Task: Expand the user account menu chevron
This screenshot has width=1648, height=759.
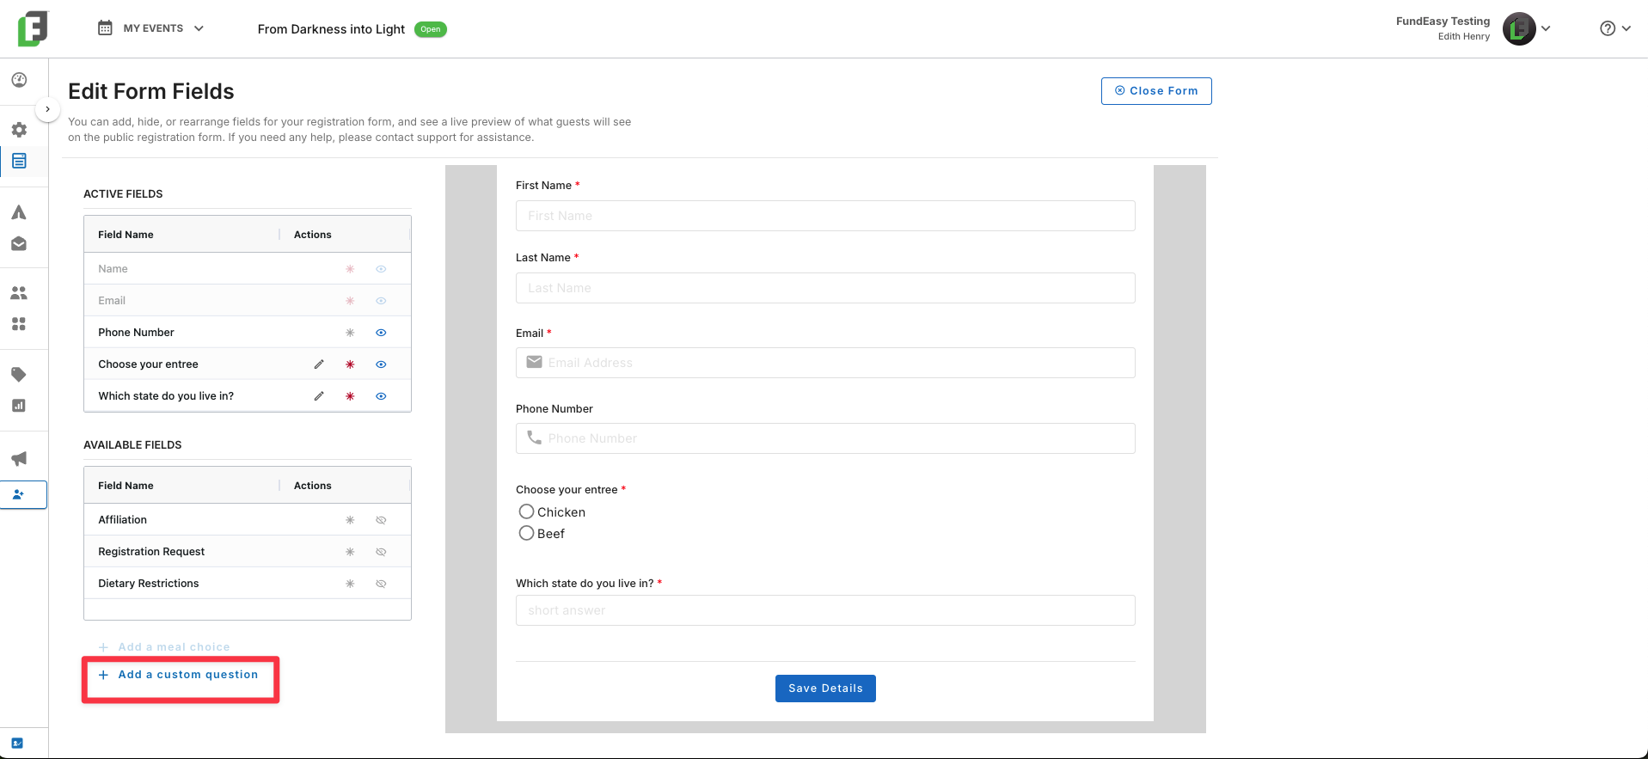Action: coord(1546,28)
